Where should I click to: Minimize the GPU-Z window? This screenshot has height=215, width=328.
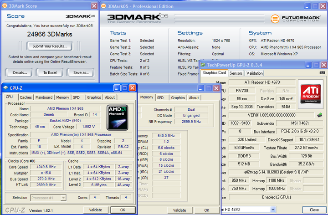click(x=308, y=65)
